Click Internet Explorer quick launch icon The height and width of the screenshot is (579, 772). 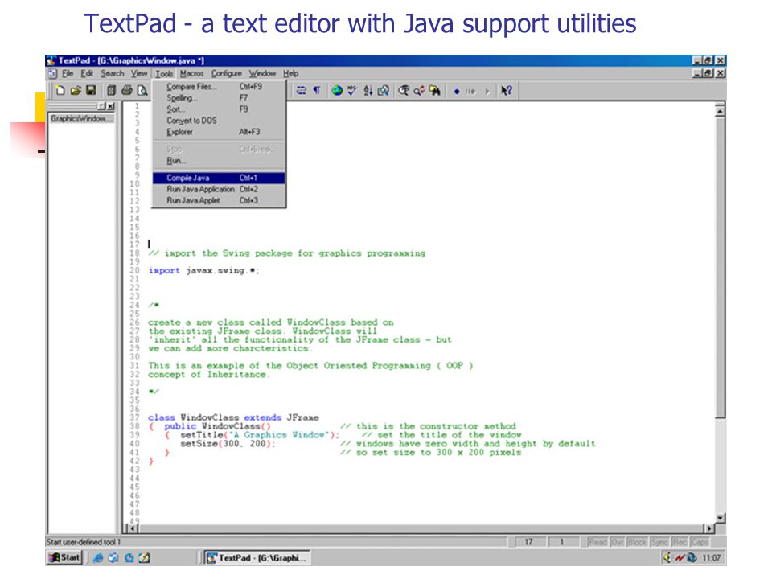[98, 558]
